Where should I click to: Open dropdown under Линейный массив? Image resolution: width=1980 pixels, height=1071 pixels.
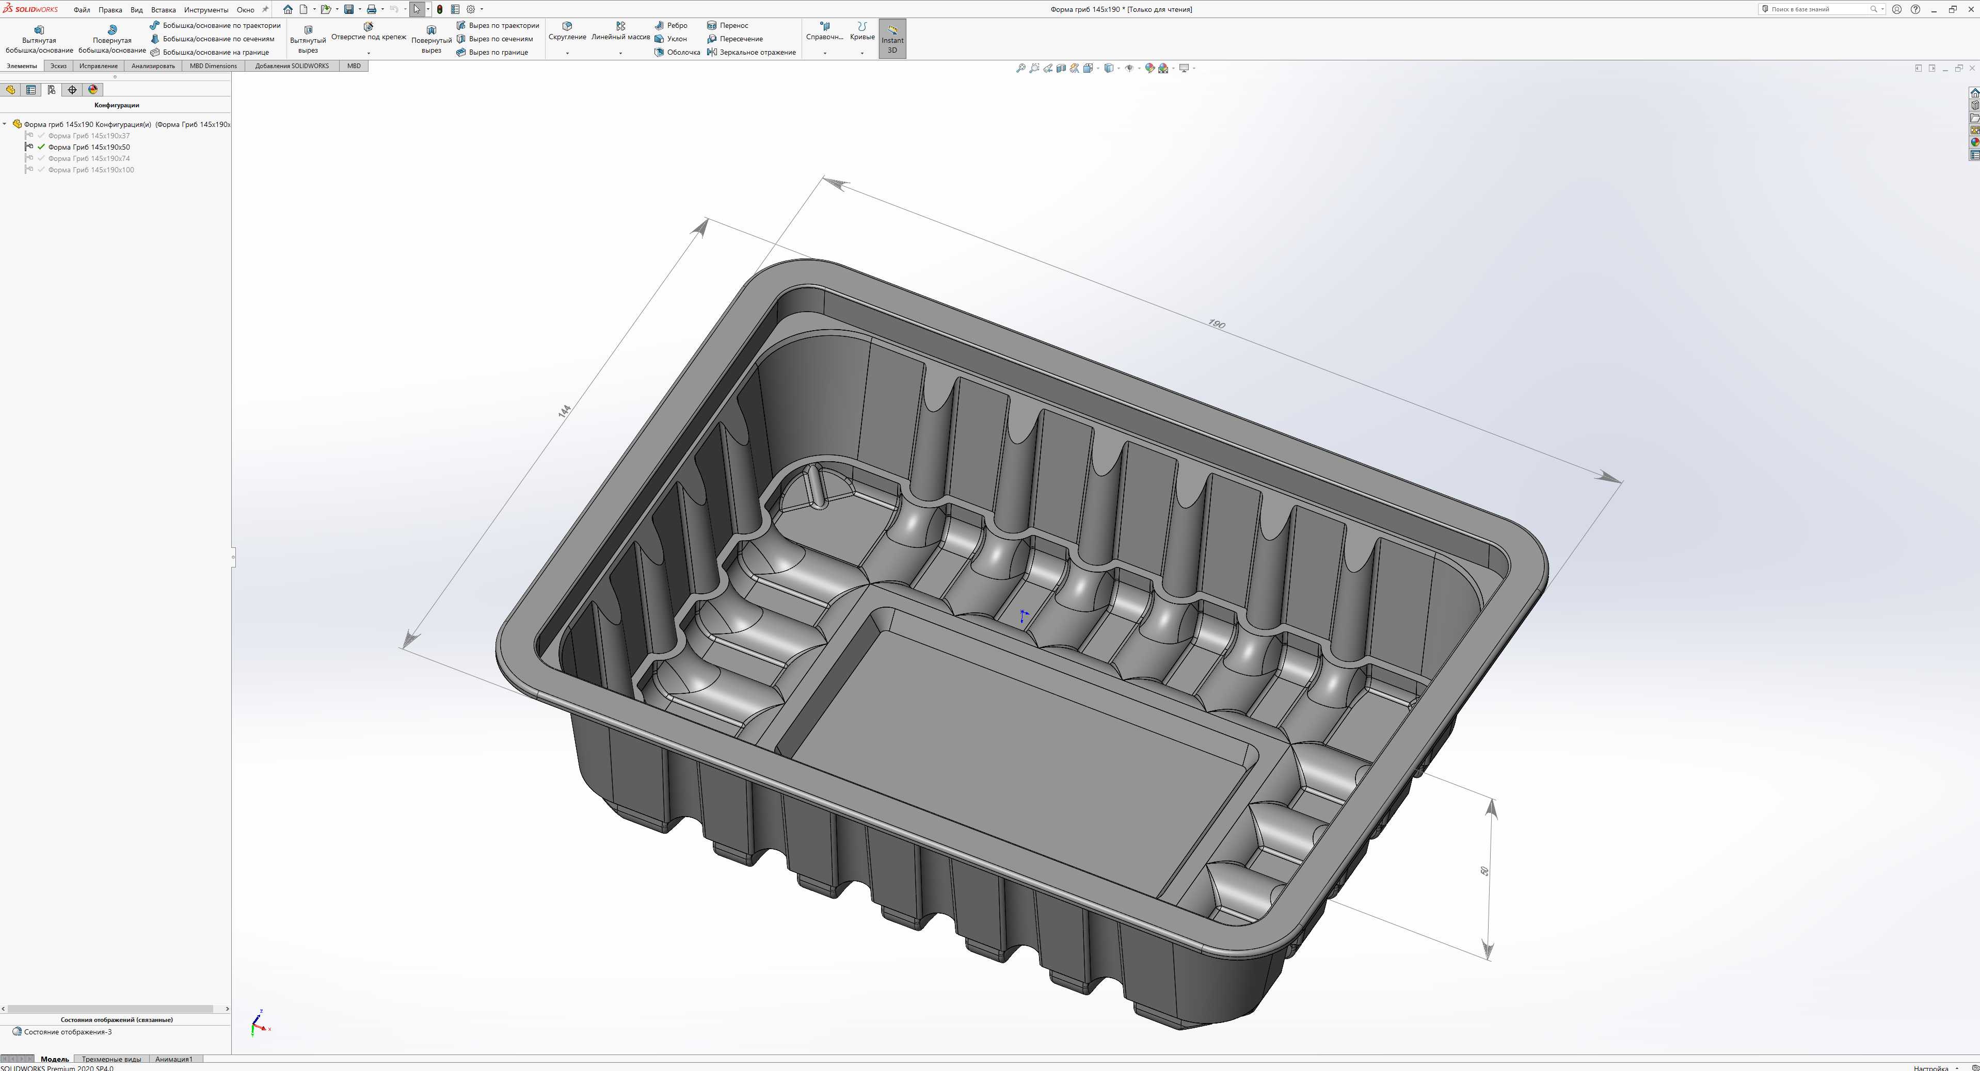(x=620, y=53)
